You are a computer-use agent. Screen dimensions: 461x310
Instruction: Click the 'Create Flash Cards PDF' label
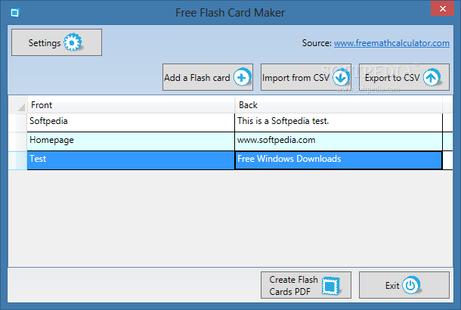pyautogui.click(x=293, y=285)
